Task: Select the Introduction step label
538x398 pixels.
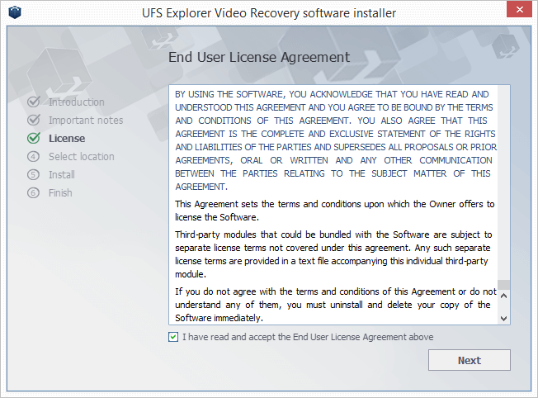Action: pyautogui.click(x=77, y=102)
